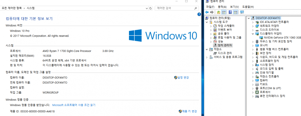Viewport: 301px width, 116px height.
Task: Click the 모니터 device category icon
Action: [x=257, y=45]
